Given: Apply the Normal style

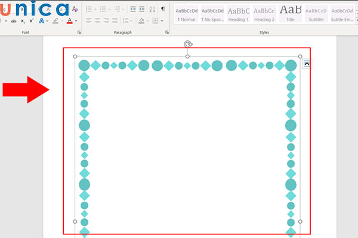Looking at the screenshot, I should pyautogui.click(x=187, y=14).
